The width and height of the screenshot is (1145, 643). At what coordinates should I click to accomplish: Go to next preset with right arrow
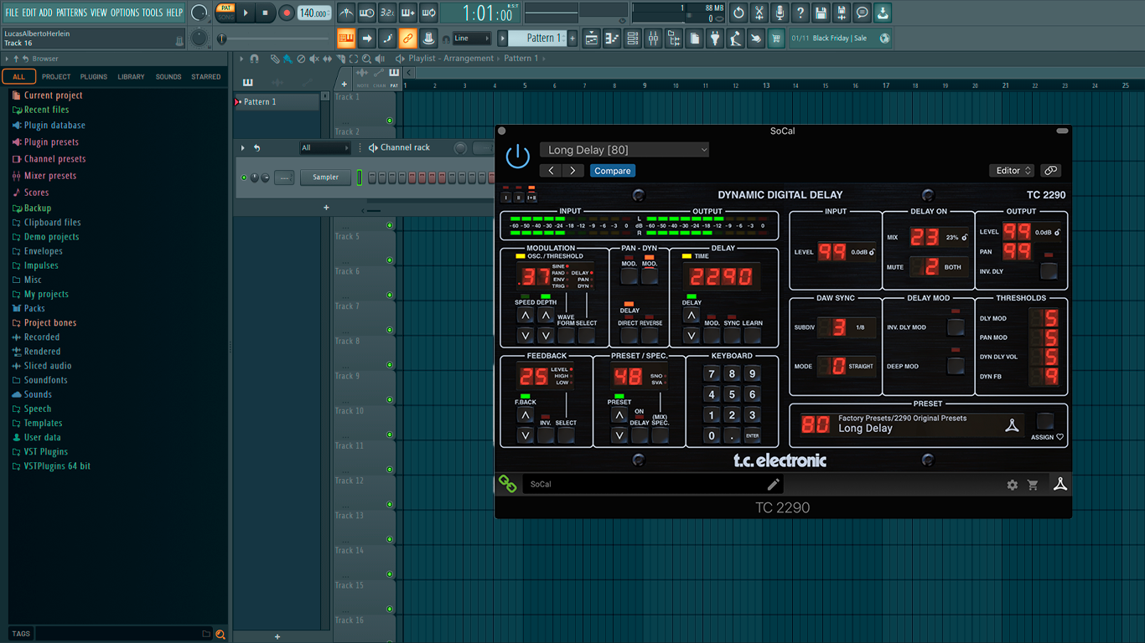click(x=572, y=170)
